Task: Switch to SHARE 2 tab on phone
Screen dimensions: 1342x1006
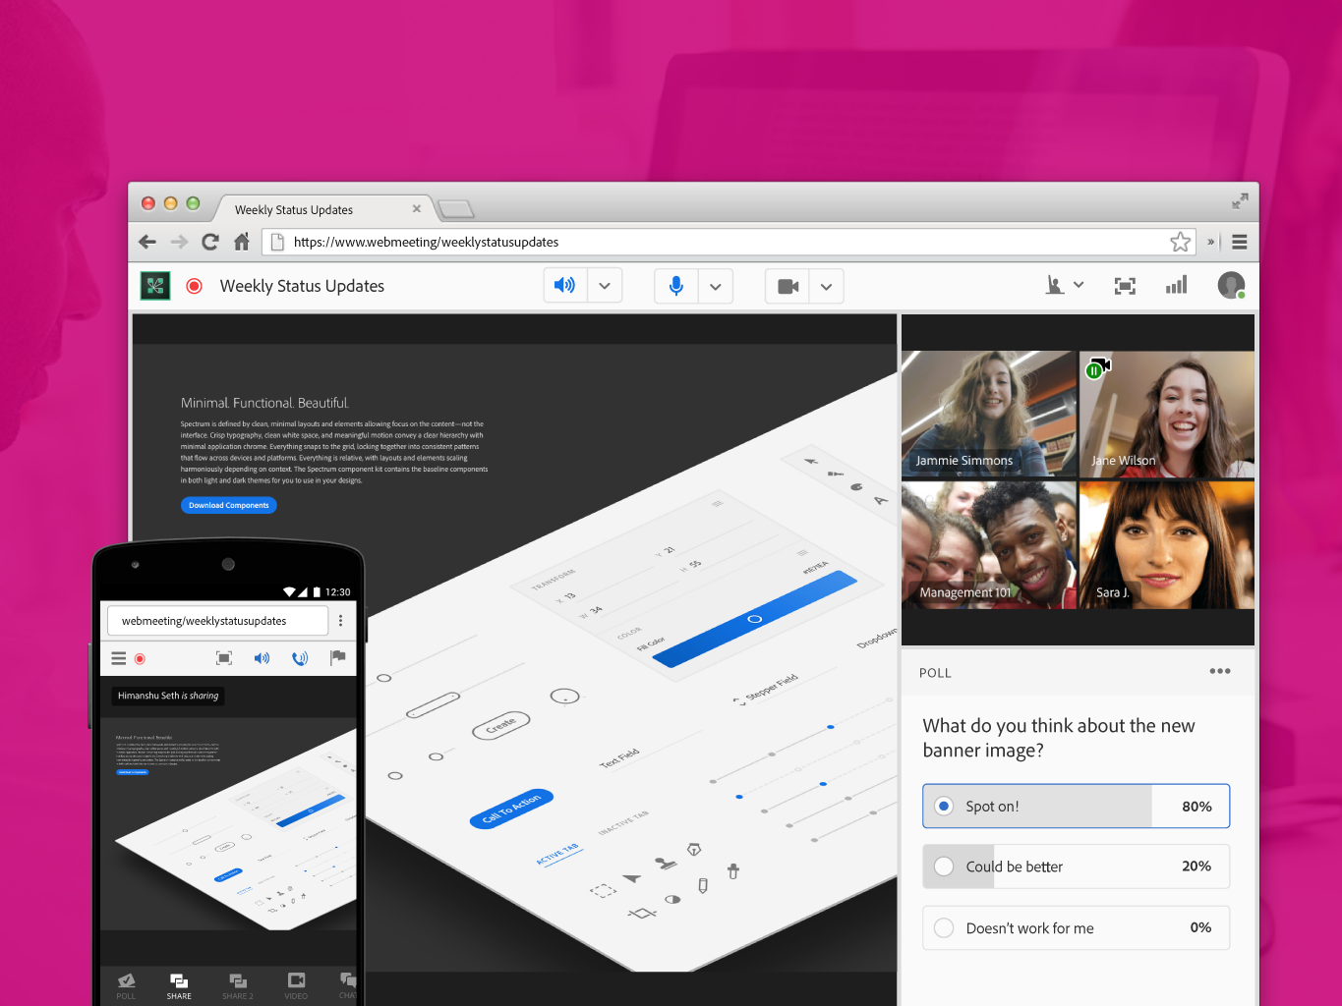Action: pyautogui.click(x=238, y=985)
